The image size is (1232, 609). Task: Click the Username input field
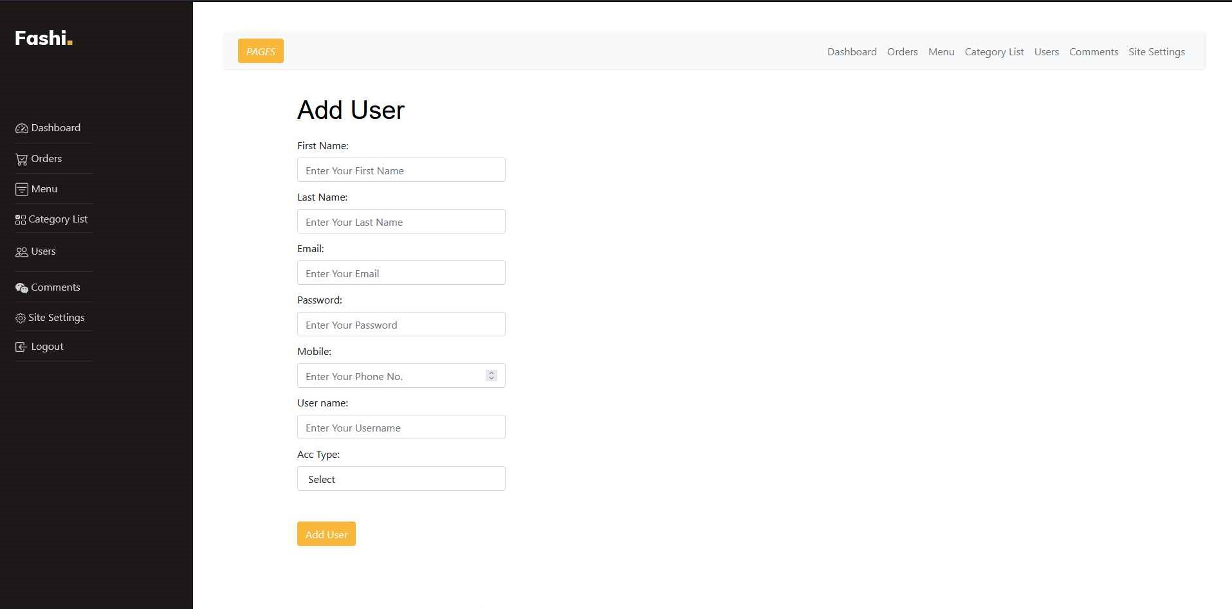tap(401, 428)
